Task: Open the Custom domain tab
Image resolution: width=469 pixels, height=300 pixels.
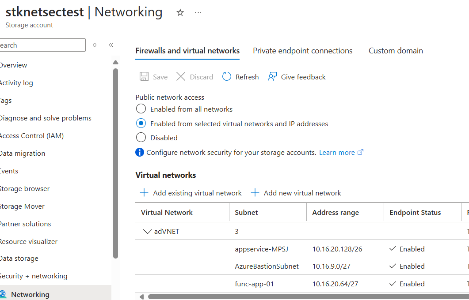Action: click(x=396, y=51)
